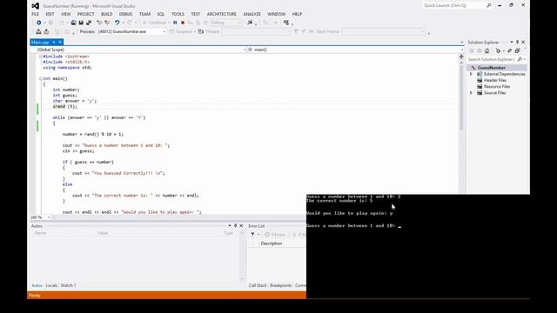Open the TEAM menu
557x313 pixels.
pyautogui.click(x=144, y=14)
